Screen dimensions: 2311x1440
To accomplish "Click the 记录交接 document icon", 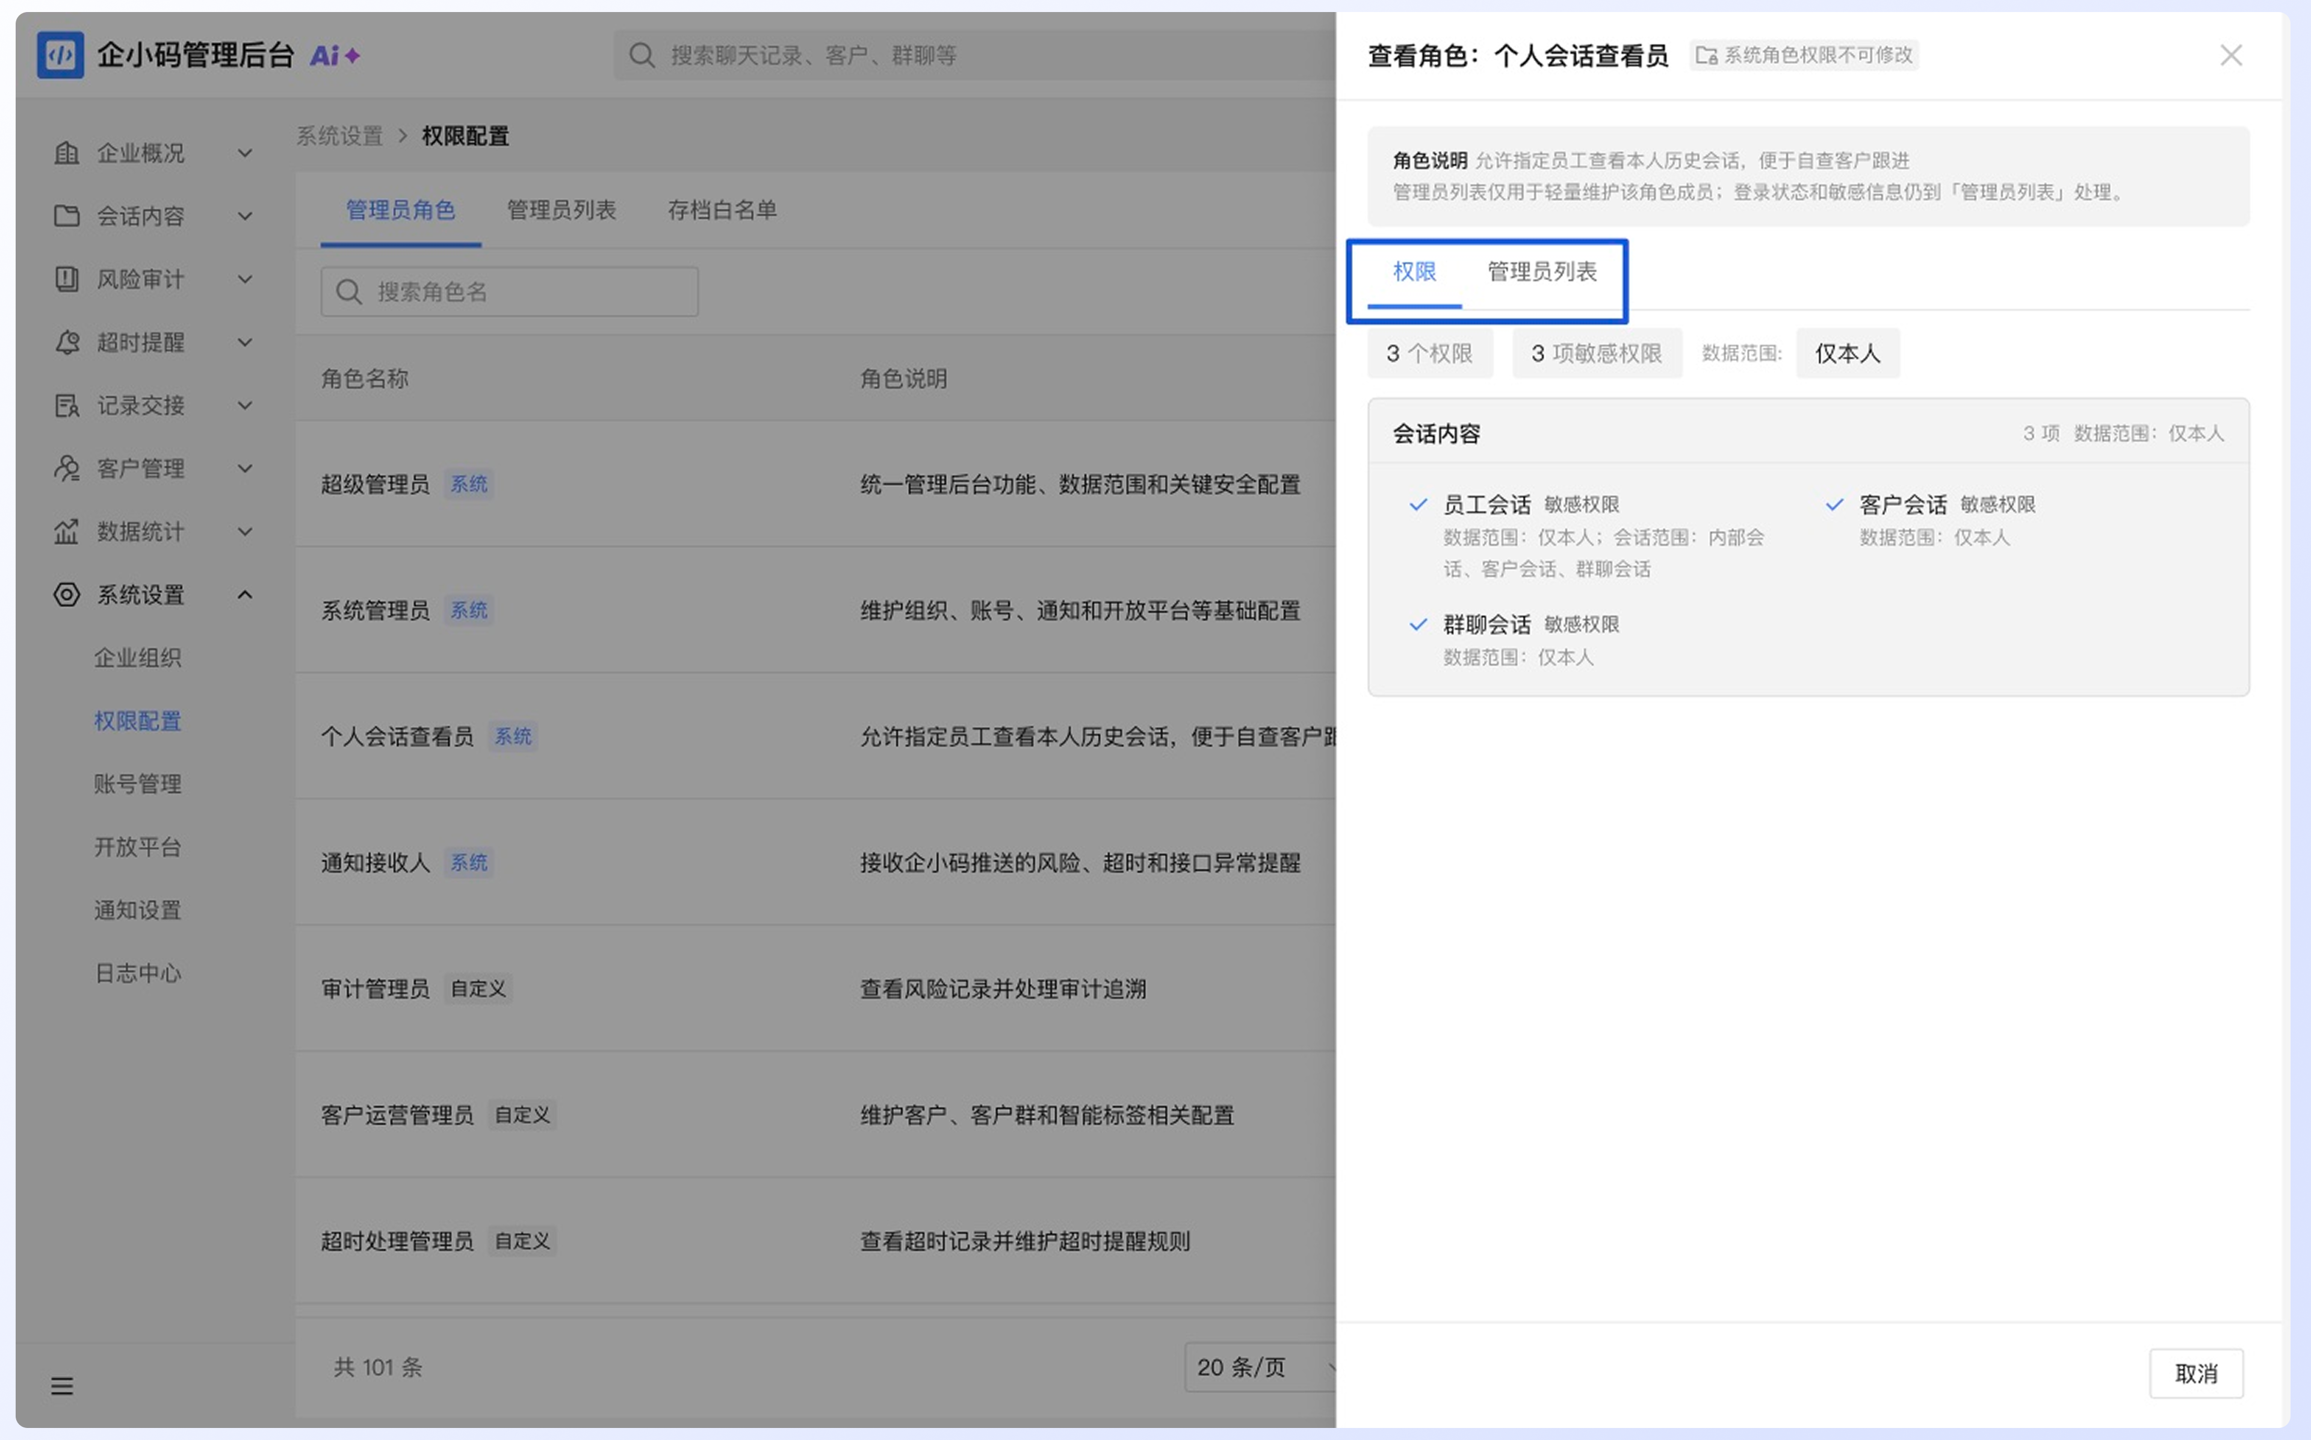I will pyautogui.click(x=66, y=405).
